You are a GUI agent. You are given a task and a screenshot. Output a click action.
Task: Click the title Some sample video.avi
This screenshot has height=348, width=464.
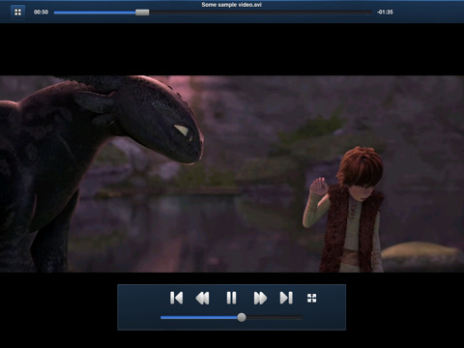pos(231,5)
